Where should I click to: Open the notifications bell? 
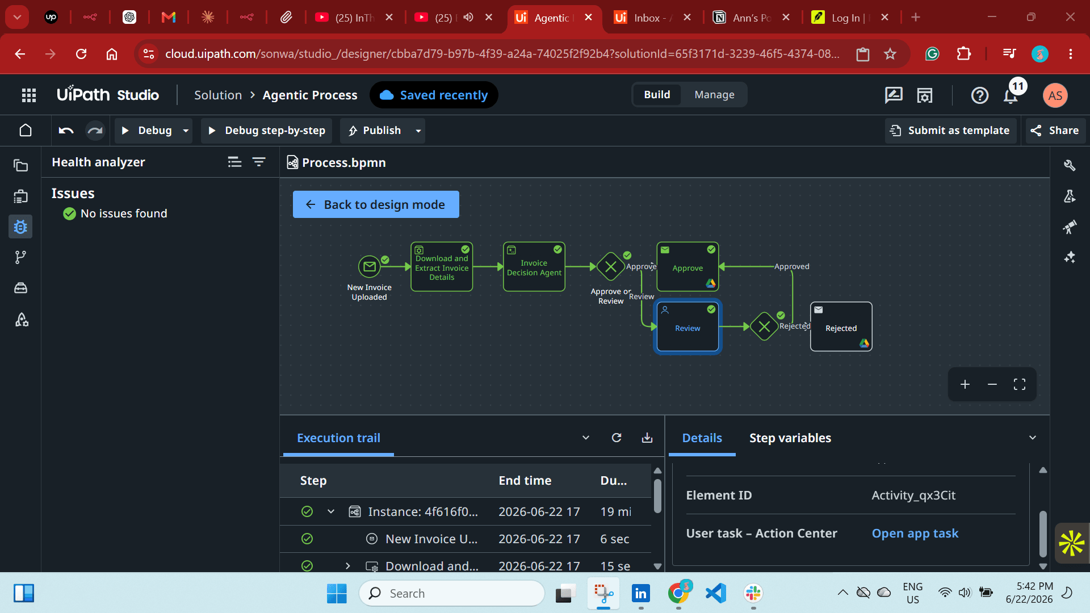[1011, 95]
